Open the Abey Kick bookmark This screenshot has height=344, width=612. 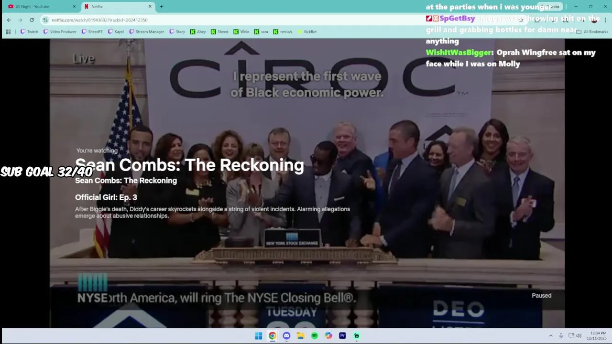click(x=198, y=32)
